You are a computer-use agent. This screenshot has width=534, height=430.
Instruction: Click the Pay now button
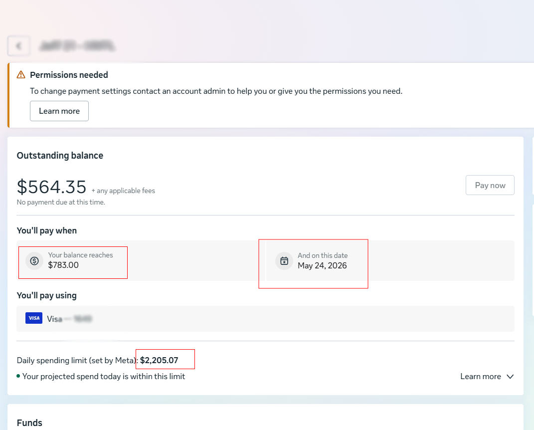coord(490,186)
